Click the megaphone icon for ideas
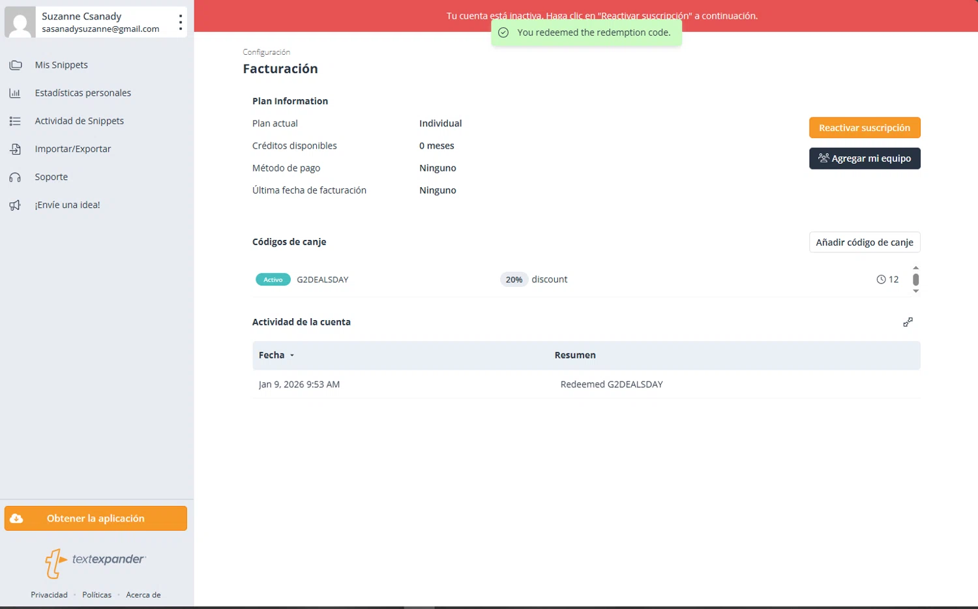Viewport: 978px width, 609px height. 15,205
